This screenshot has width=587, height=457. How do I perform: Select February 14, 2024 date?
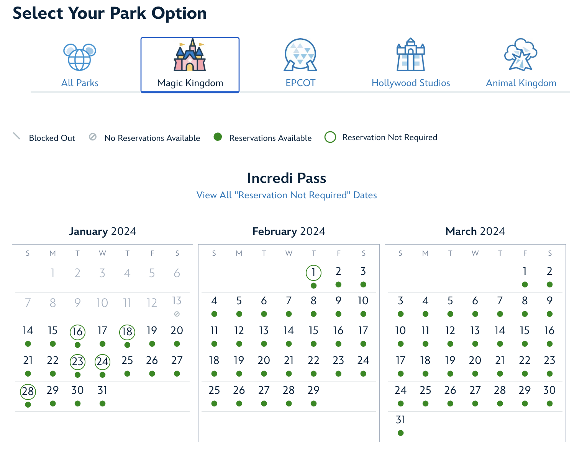point(289,331)
